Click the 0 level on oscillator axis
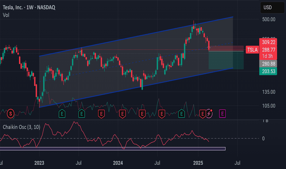Screen dimensions: 286x169 click(263, 139)
